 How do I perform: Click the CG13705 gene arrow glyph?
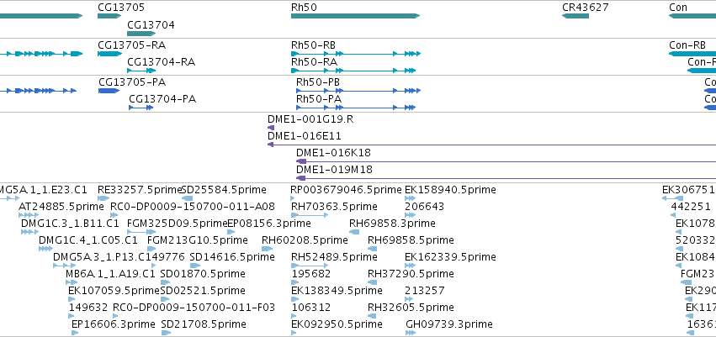pos(109,16)
